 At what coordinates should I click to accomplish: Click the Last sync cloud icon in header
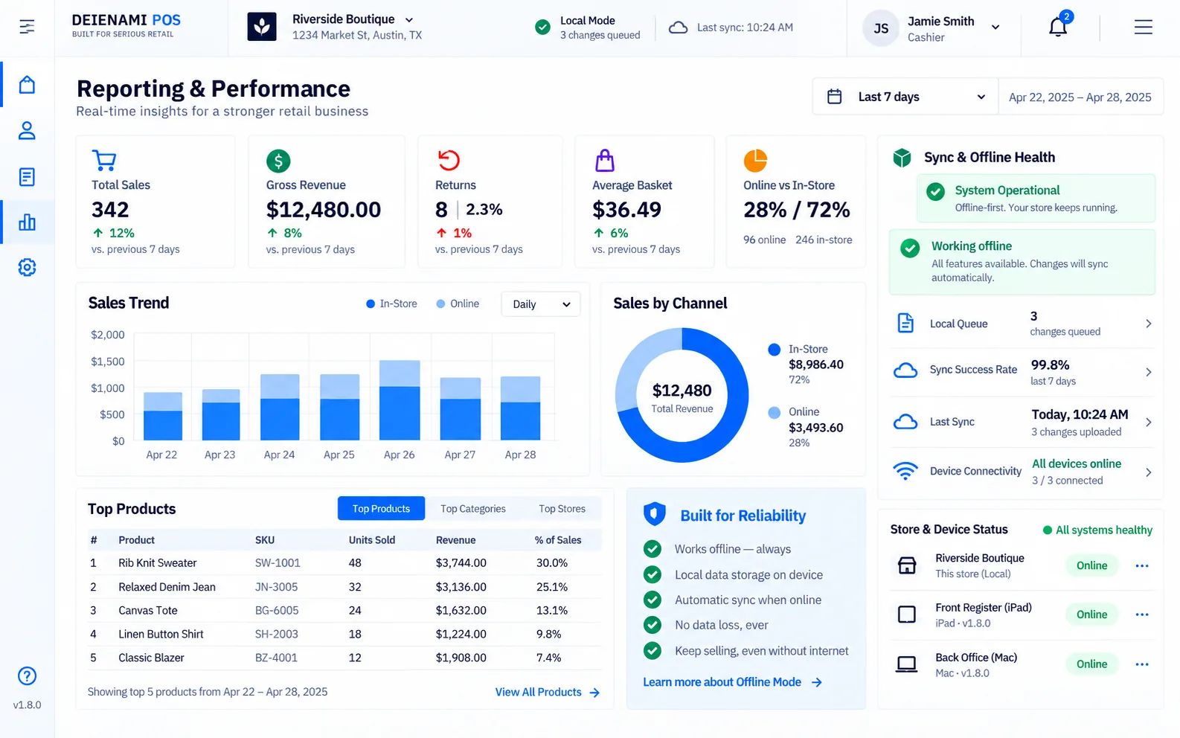pos(678,28)
